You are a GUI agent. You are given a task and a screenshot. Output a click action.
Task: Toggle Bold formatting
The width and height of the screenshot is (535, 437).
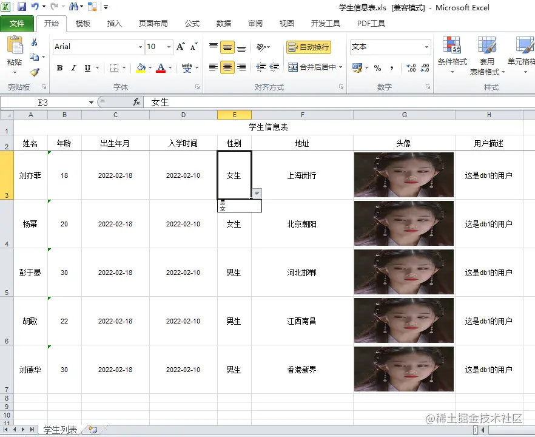59,67
